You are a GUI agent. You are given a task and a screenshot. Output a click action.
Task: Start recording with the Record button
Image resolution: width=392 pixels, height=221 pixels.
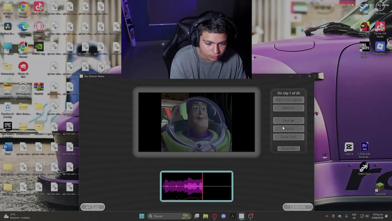(x=288, y=108)
